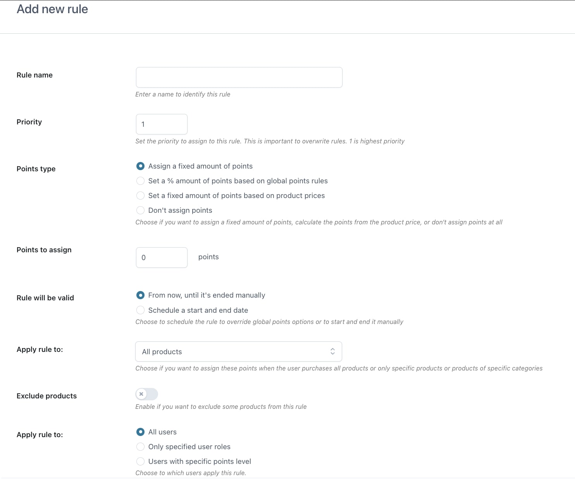Click the 'Points type' label
Image resolution: width=575 pixels, height=479 pixels.
(x=36, y=169)
